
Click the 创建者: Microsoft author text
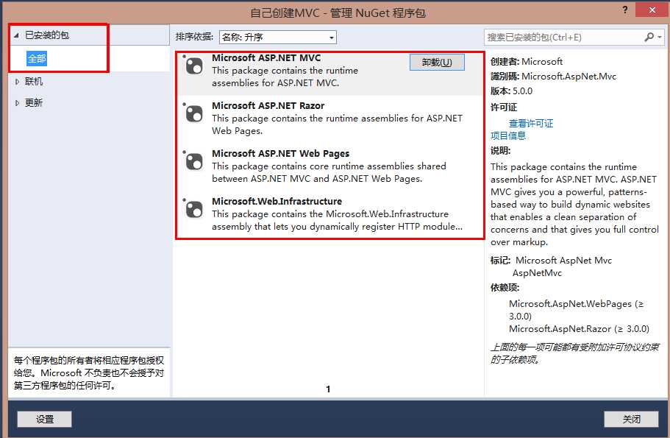point(527,62)
